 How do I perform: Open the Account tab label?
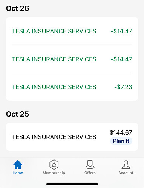(x=126, y=173)
